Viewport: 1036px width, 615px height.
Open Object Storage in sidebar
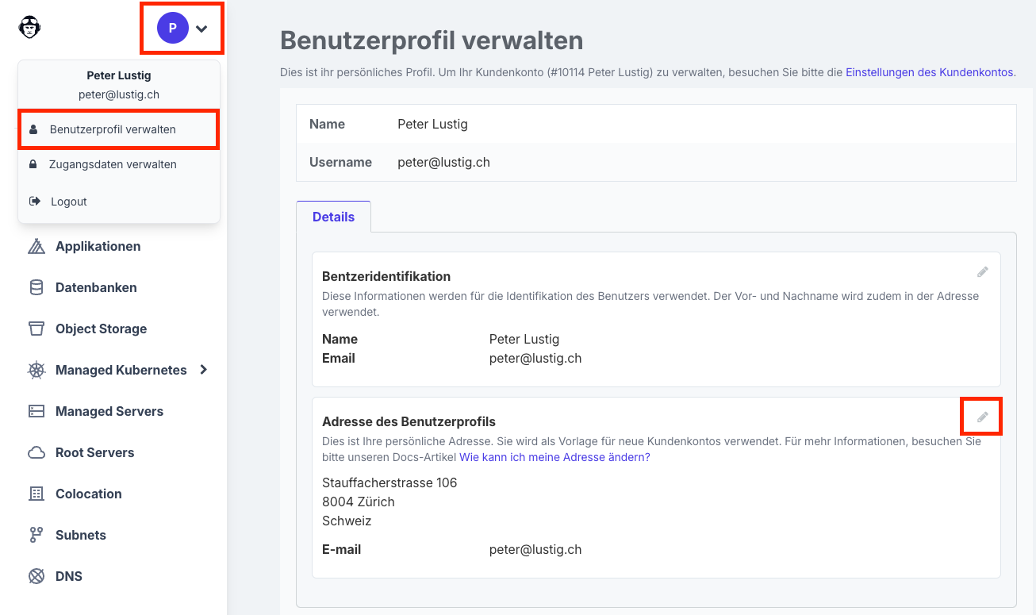click(101, 329)
